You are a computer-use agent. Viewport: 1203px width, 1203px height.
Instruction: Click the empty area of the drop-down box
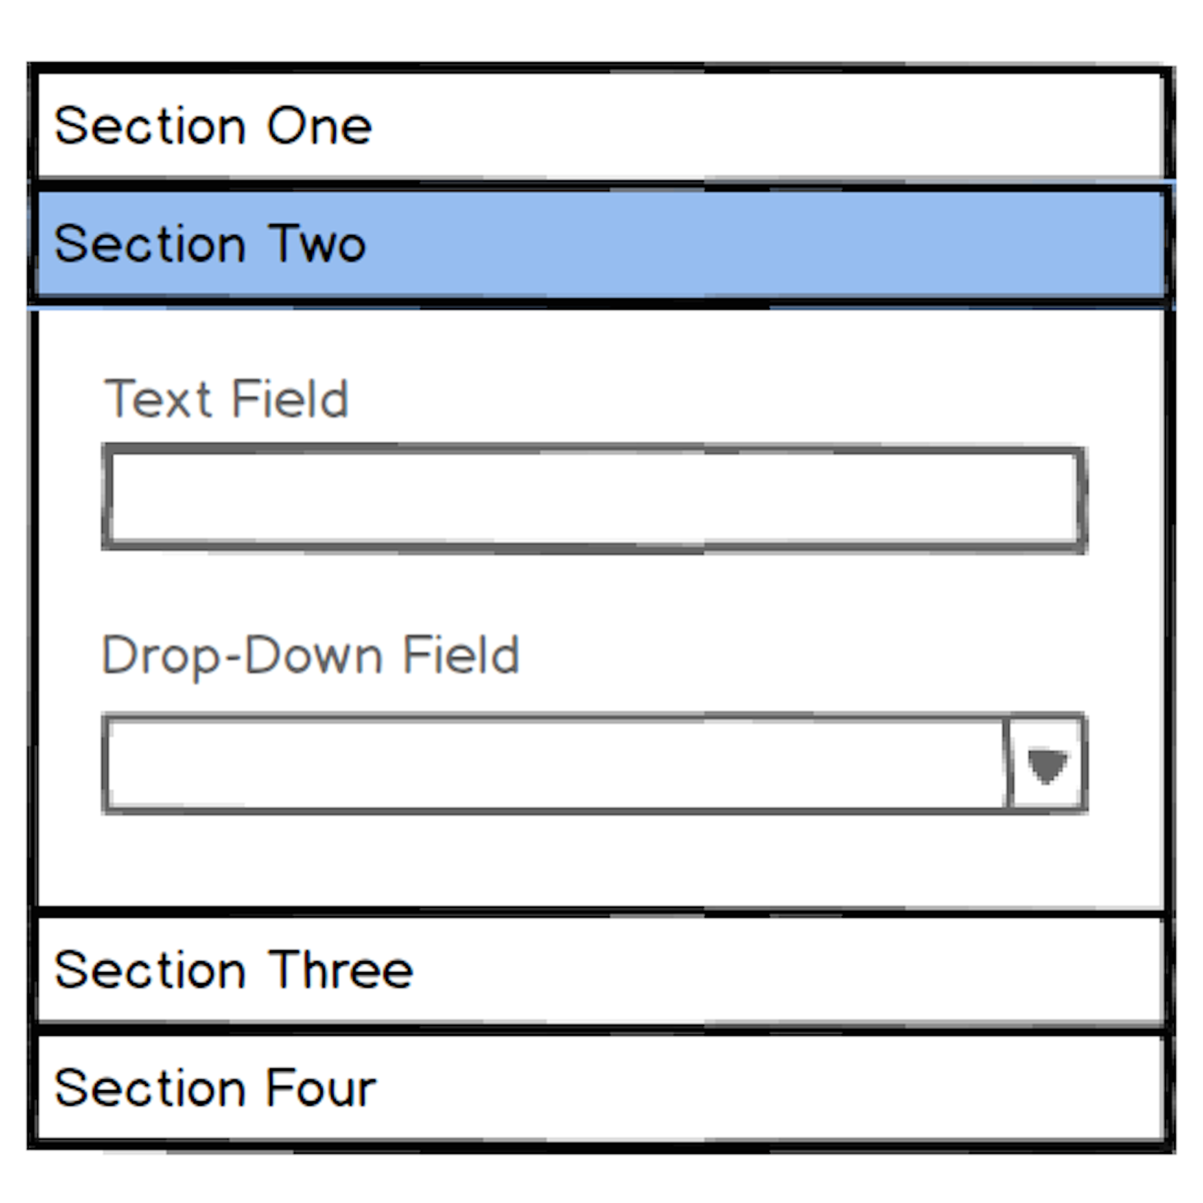coord(554,765)
